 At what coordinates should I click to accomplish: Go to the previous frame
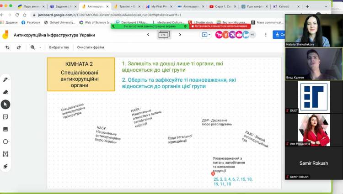click(x=148, y=35)
